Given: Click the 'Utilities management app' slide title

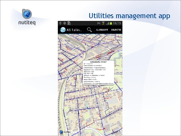Looking at the screenshot, I should coord(129,16).
